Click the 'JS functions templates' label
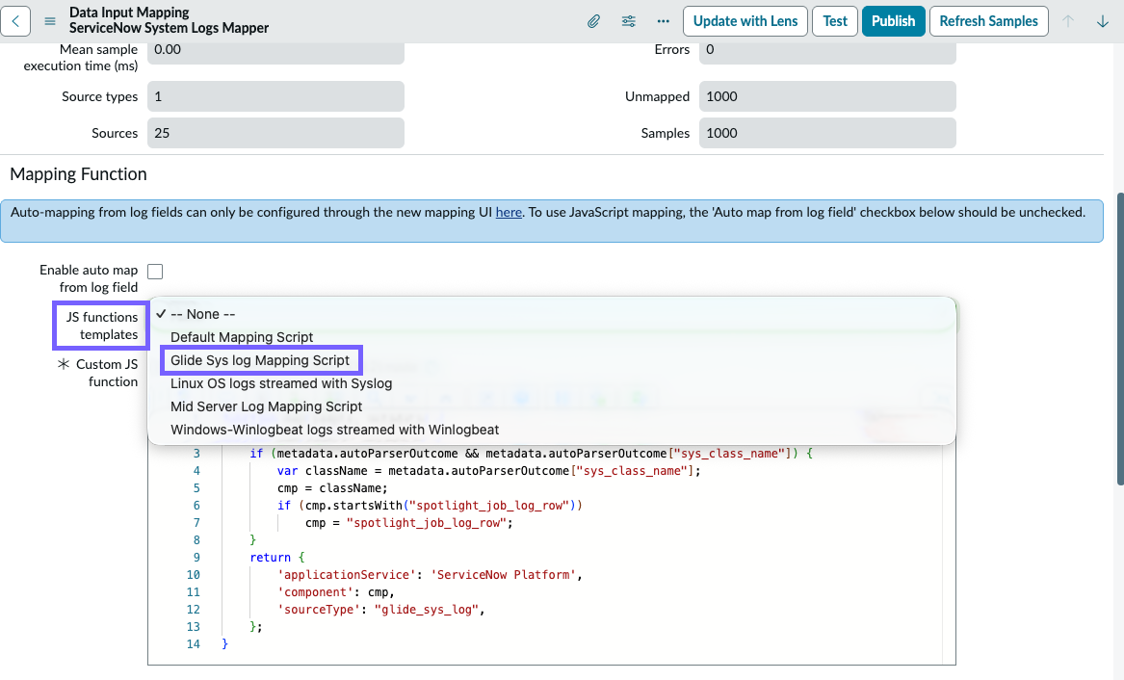 (x=102, y=326)
